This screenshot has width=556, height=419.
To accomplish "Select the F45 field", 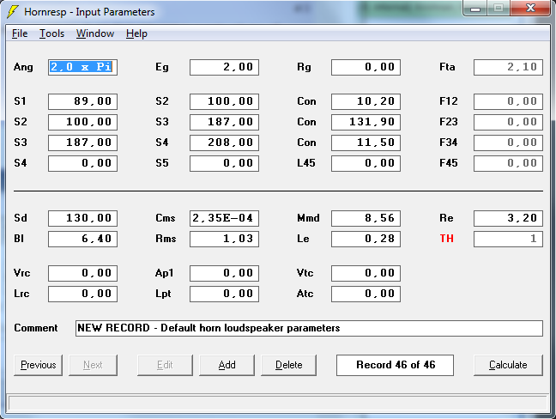I will (x=508, y=163).
